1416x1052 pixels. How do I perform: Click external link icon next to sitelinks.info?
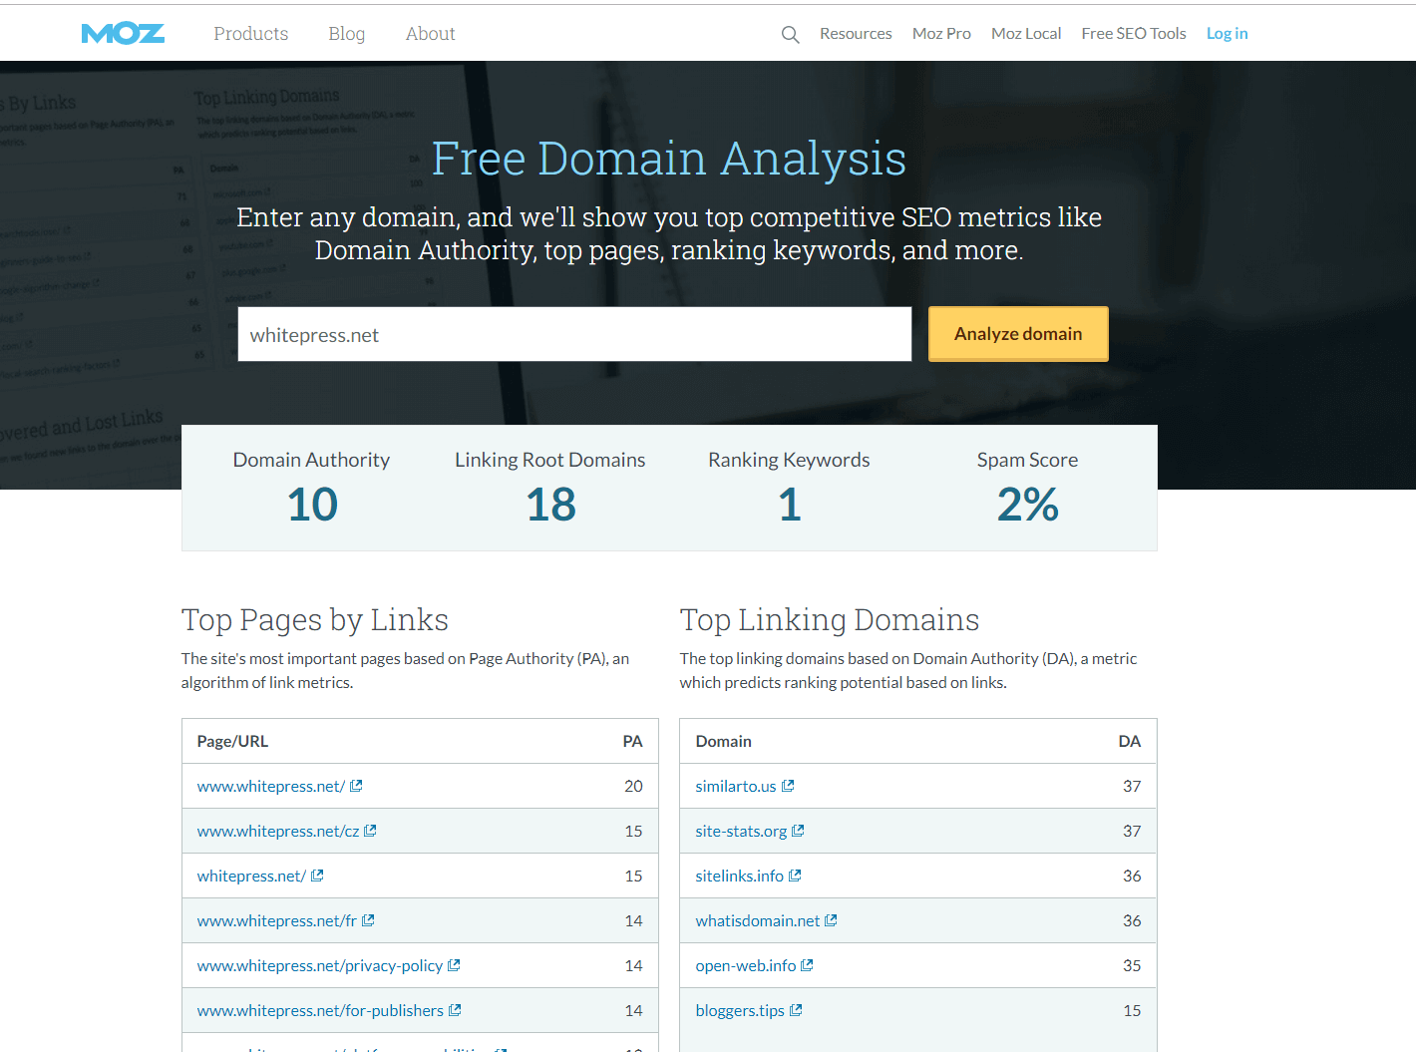(795, 876)
